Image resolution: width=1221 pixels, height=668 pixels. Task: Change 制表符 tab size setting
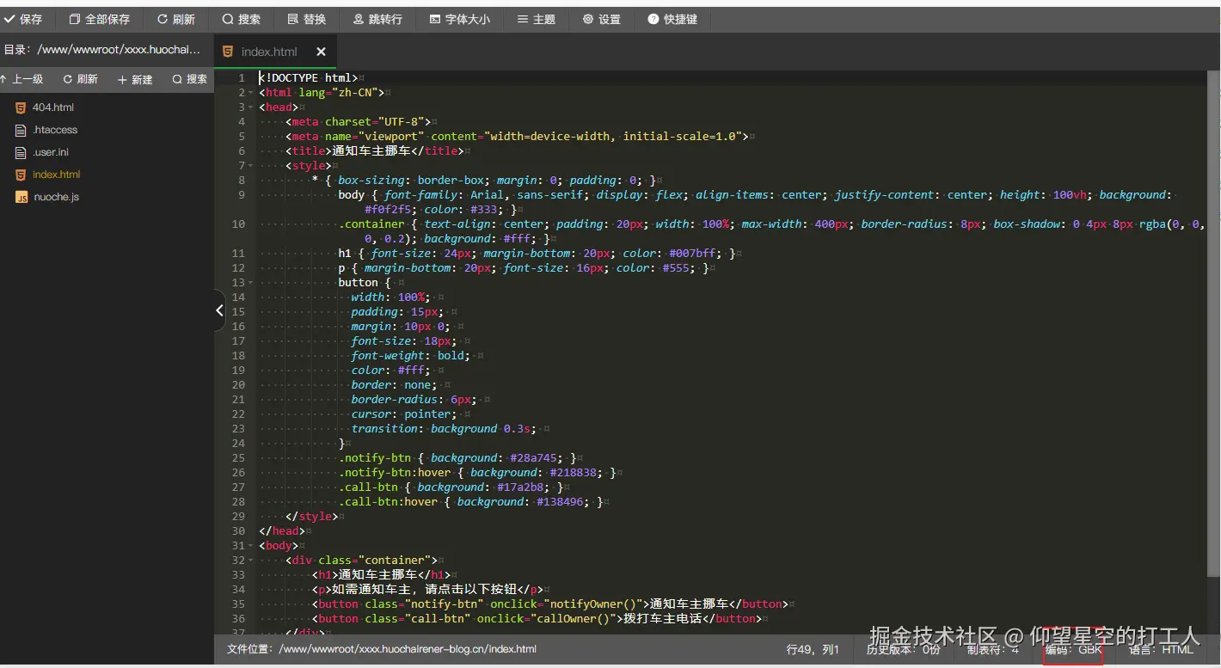tap(992, 649)
